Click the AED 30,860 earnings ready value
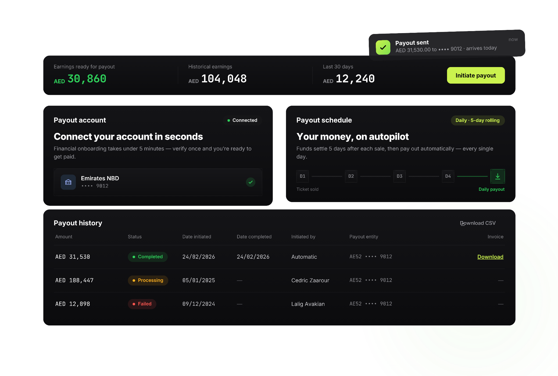The height and width of the screenshot is (376, 558). coord(80,79)
